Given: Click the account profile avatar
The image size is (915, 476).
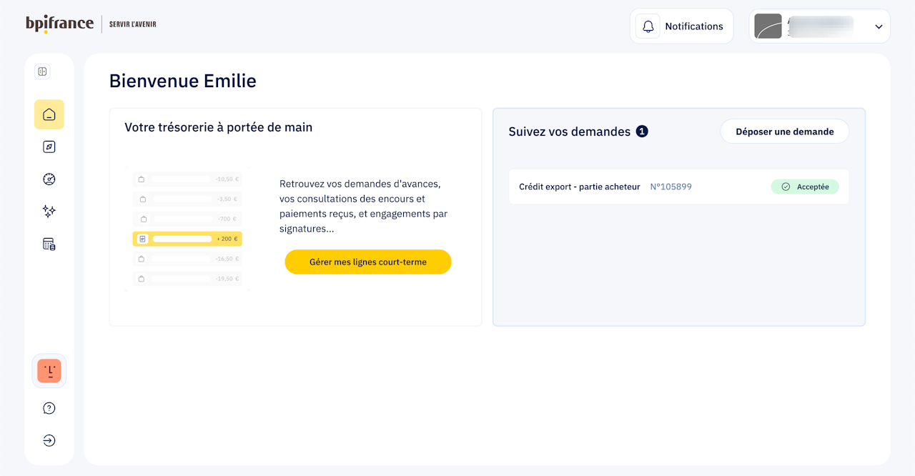Looking at the screenshot, I should (768, 26).
